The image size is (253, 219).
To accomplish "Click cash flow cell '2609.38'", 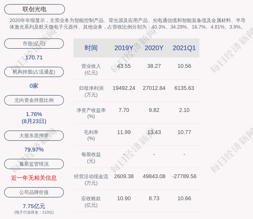I will tap(124, 176).
